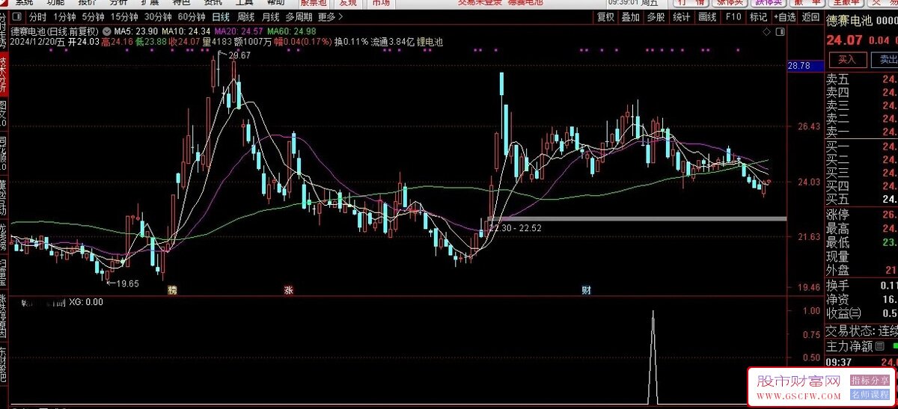Open the 资讯 menu
The width and height of the screenshot is (898, 409).
(x=213, y=3)
